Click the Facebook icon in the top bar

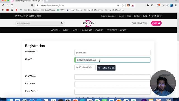pyautogui.click(x=150, y=16)
